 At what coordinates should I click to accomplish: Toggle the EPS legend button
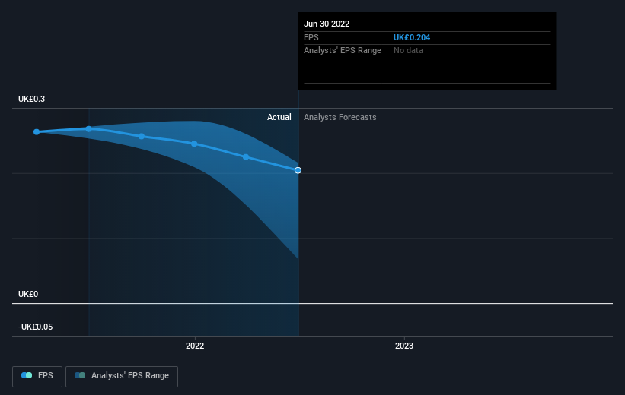(37, 376)
